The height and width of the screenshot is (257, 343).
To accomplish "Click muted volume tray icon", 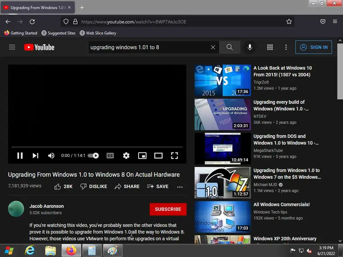I will coord(309,251).
